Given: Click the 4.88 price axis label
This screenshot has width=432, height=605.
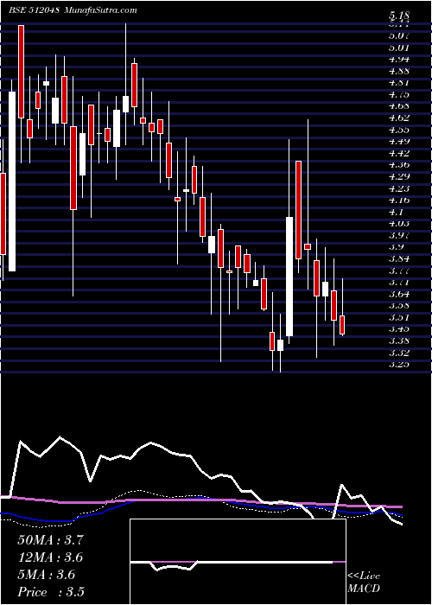Looking at the screenshot, I should [399, 71].
